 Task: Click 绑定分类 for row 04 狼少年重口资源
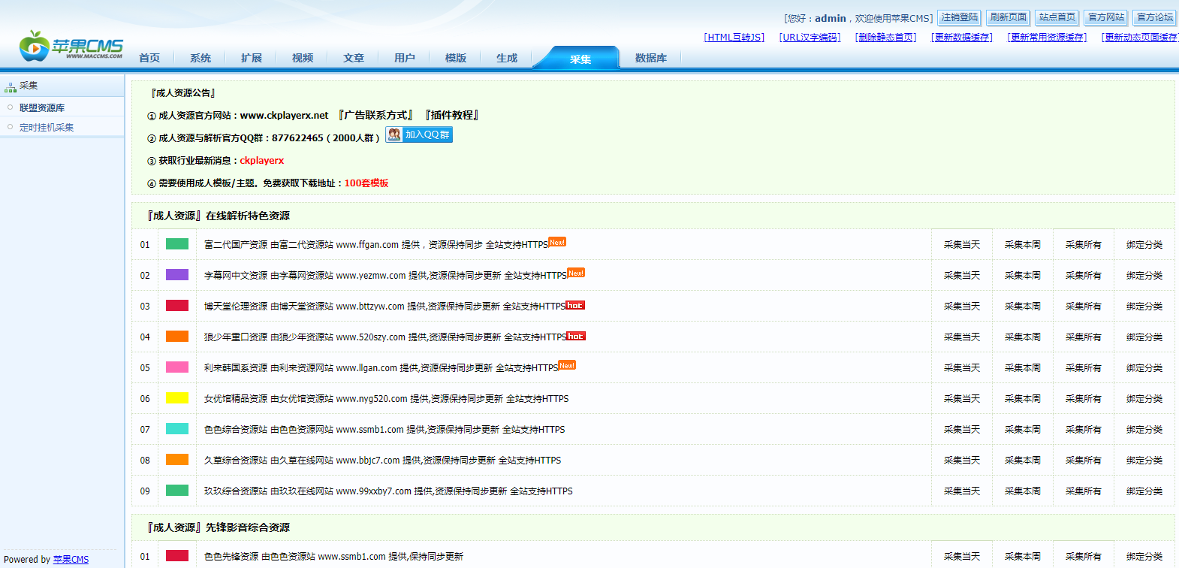click(1144, 337)
